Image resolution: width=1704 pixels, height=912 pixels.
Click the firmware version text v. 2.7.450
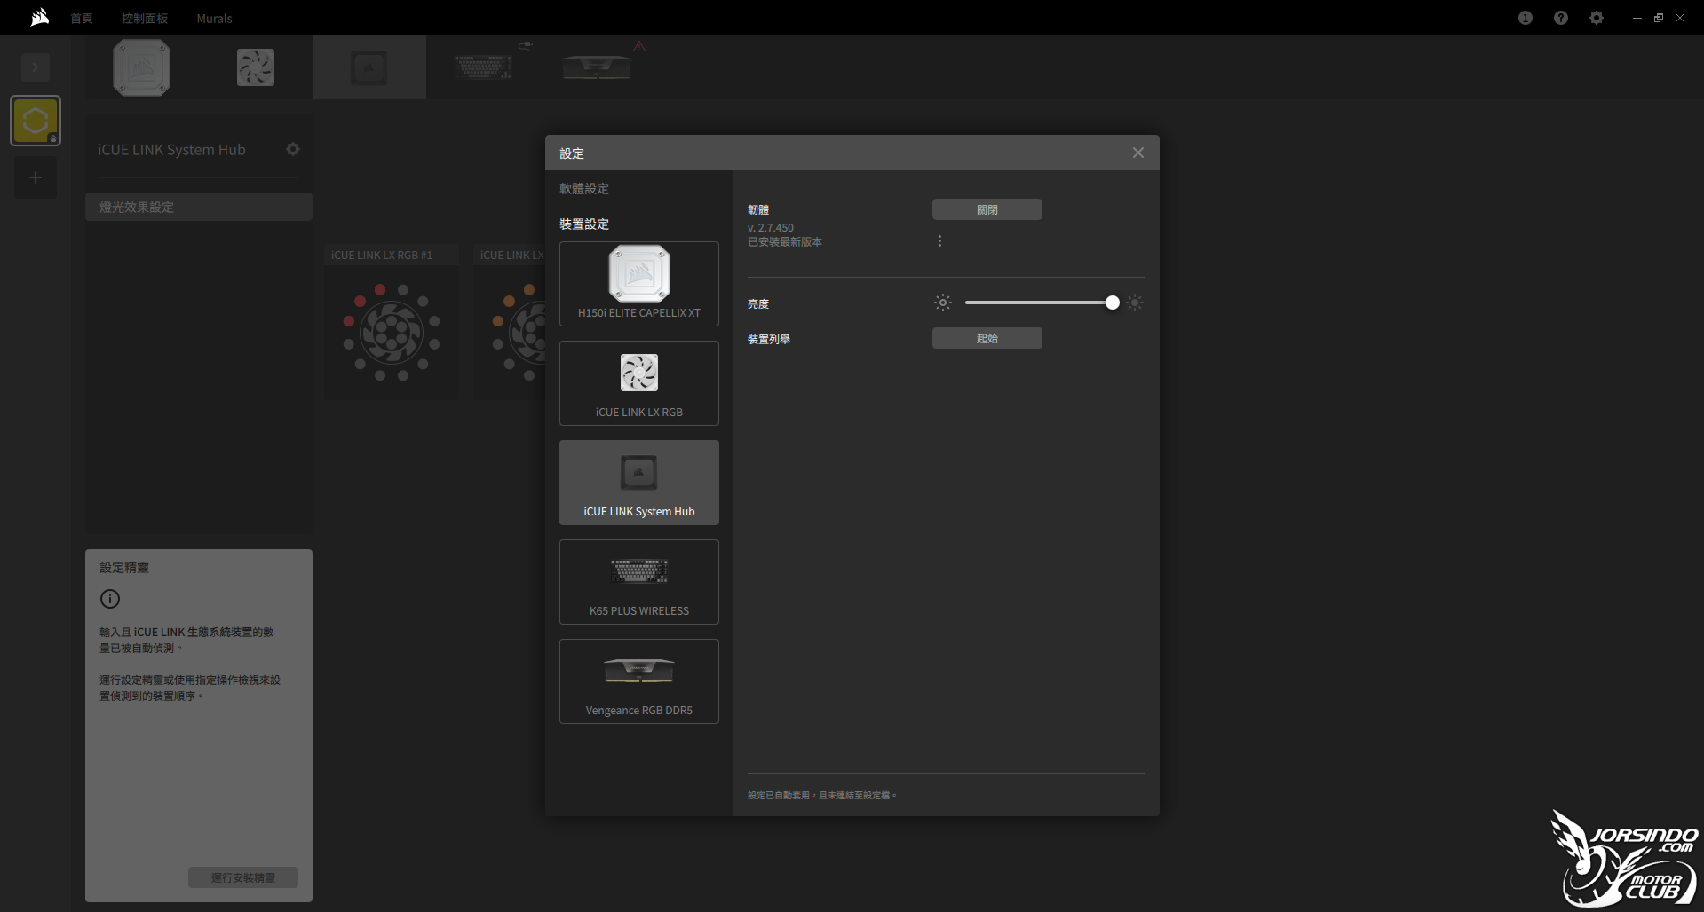click(771, 228)
